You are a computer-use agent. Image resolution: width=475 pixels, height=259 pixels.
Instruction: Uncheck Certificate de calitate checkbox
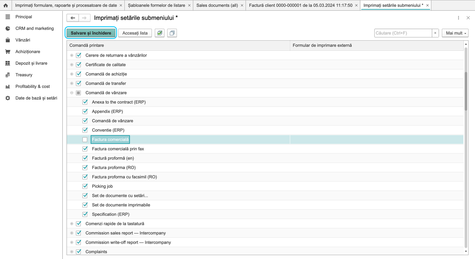coord(78,65)
